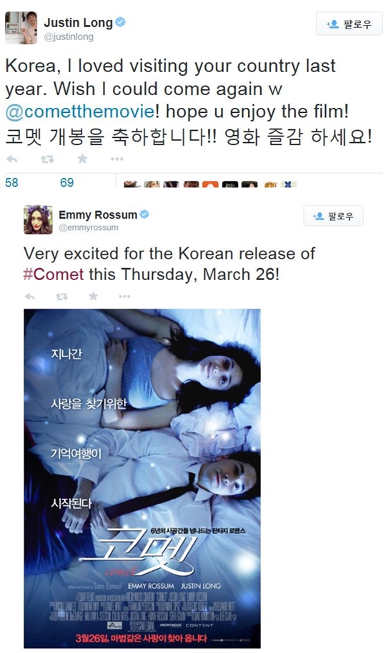The width and height of the screenshot is (386, 653).
Task: Select the orange avatar in the favoriters row
Action: (x=210, y=184)
